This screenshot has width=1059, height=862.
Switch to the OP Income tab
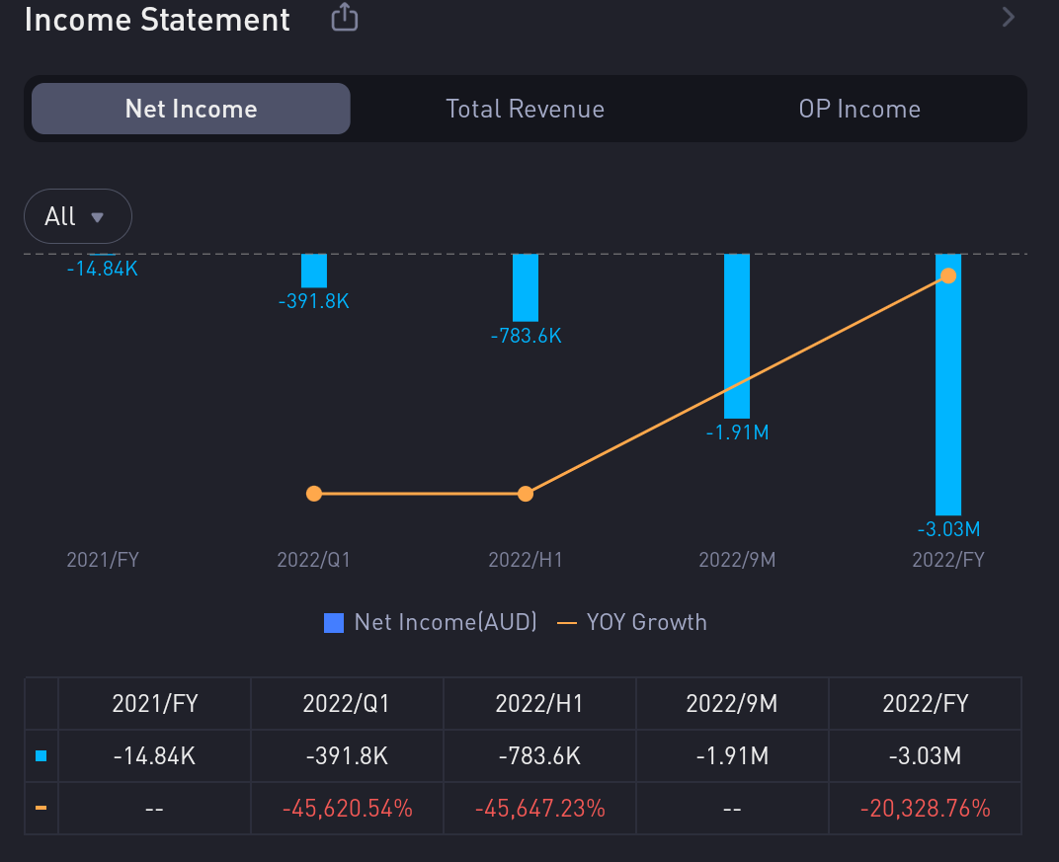click(x=858, y=109)
